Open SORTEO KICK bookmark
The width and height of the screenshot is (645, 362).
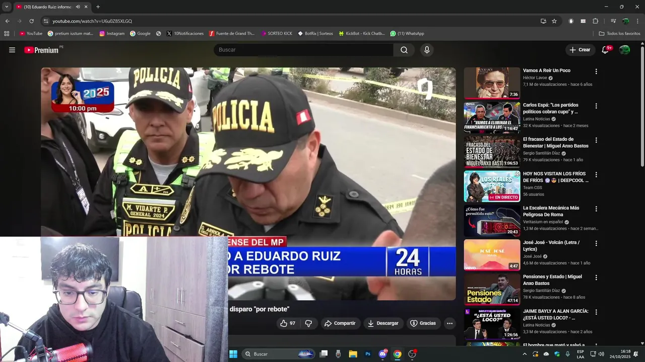click(x=277, y=34)
